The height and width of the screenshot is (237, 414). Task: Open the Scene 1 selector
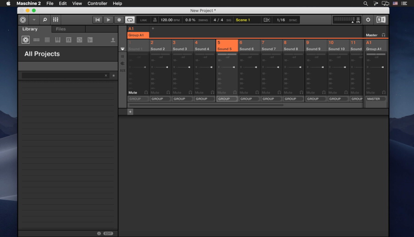pyautogui.click(x=243, y=20)
